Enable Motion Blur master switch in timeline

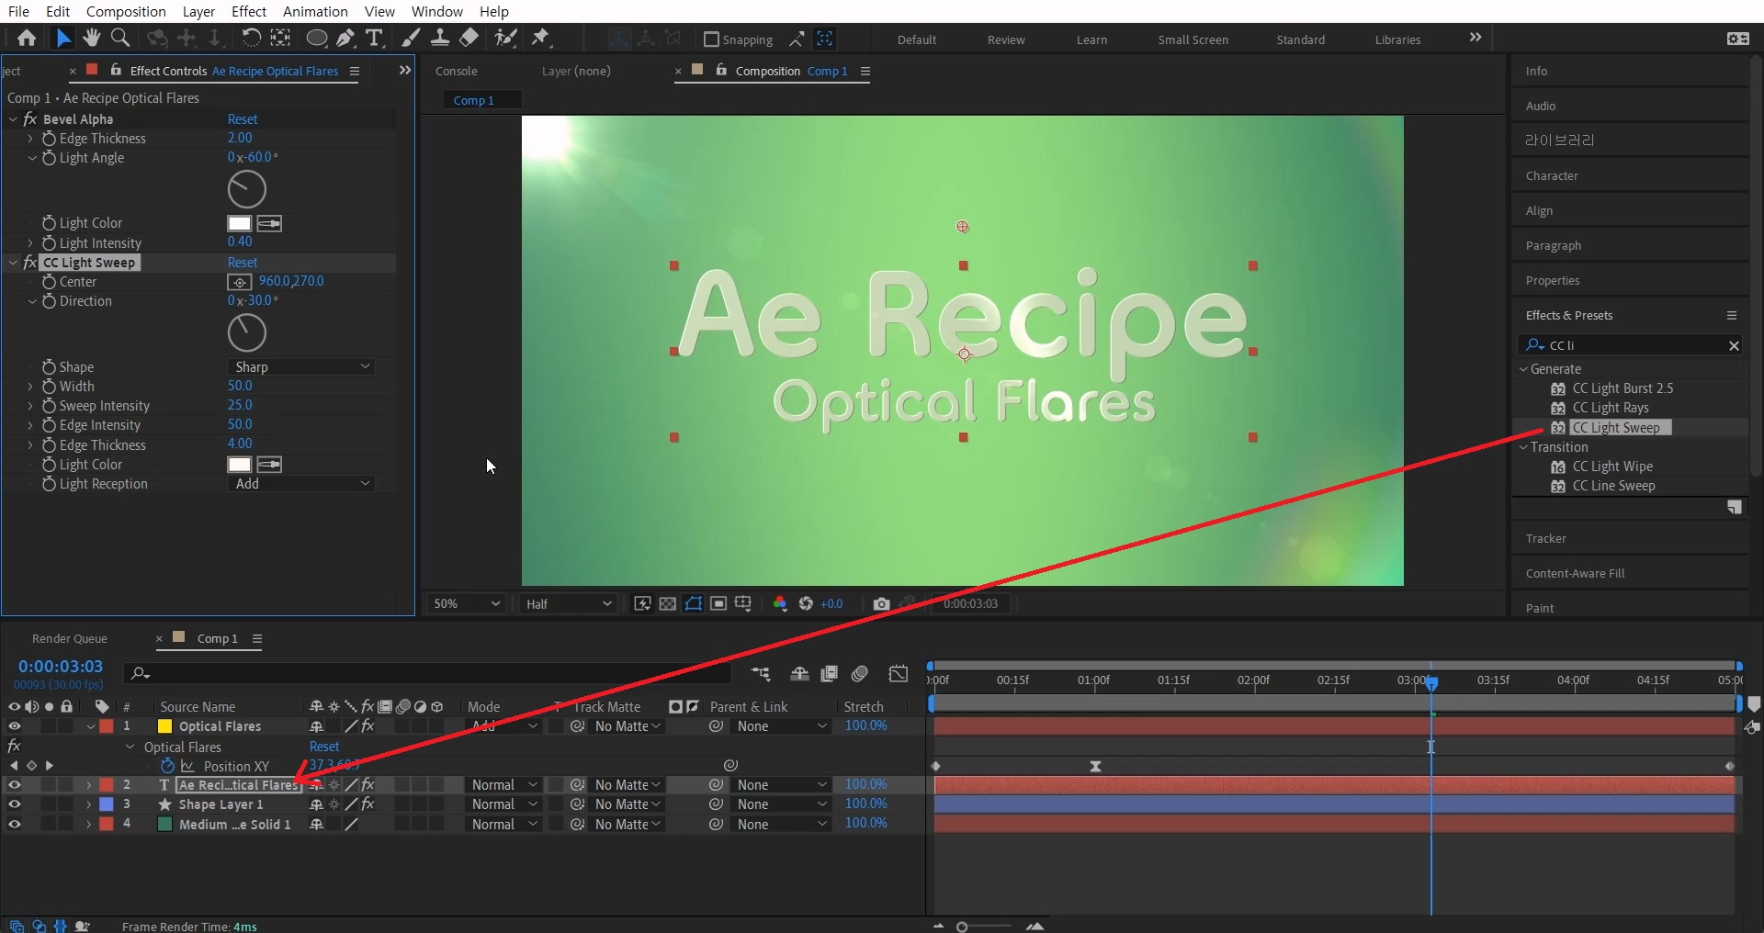[860, 674]
